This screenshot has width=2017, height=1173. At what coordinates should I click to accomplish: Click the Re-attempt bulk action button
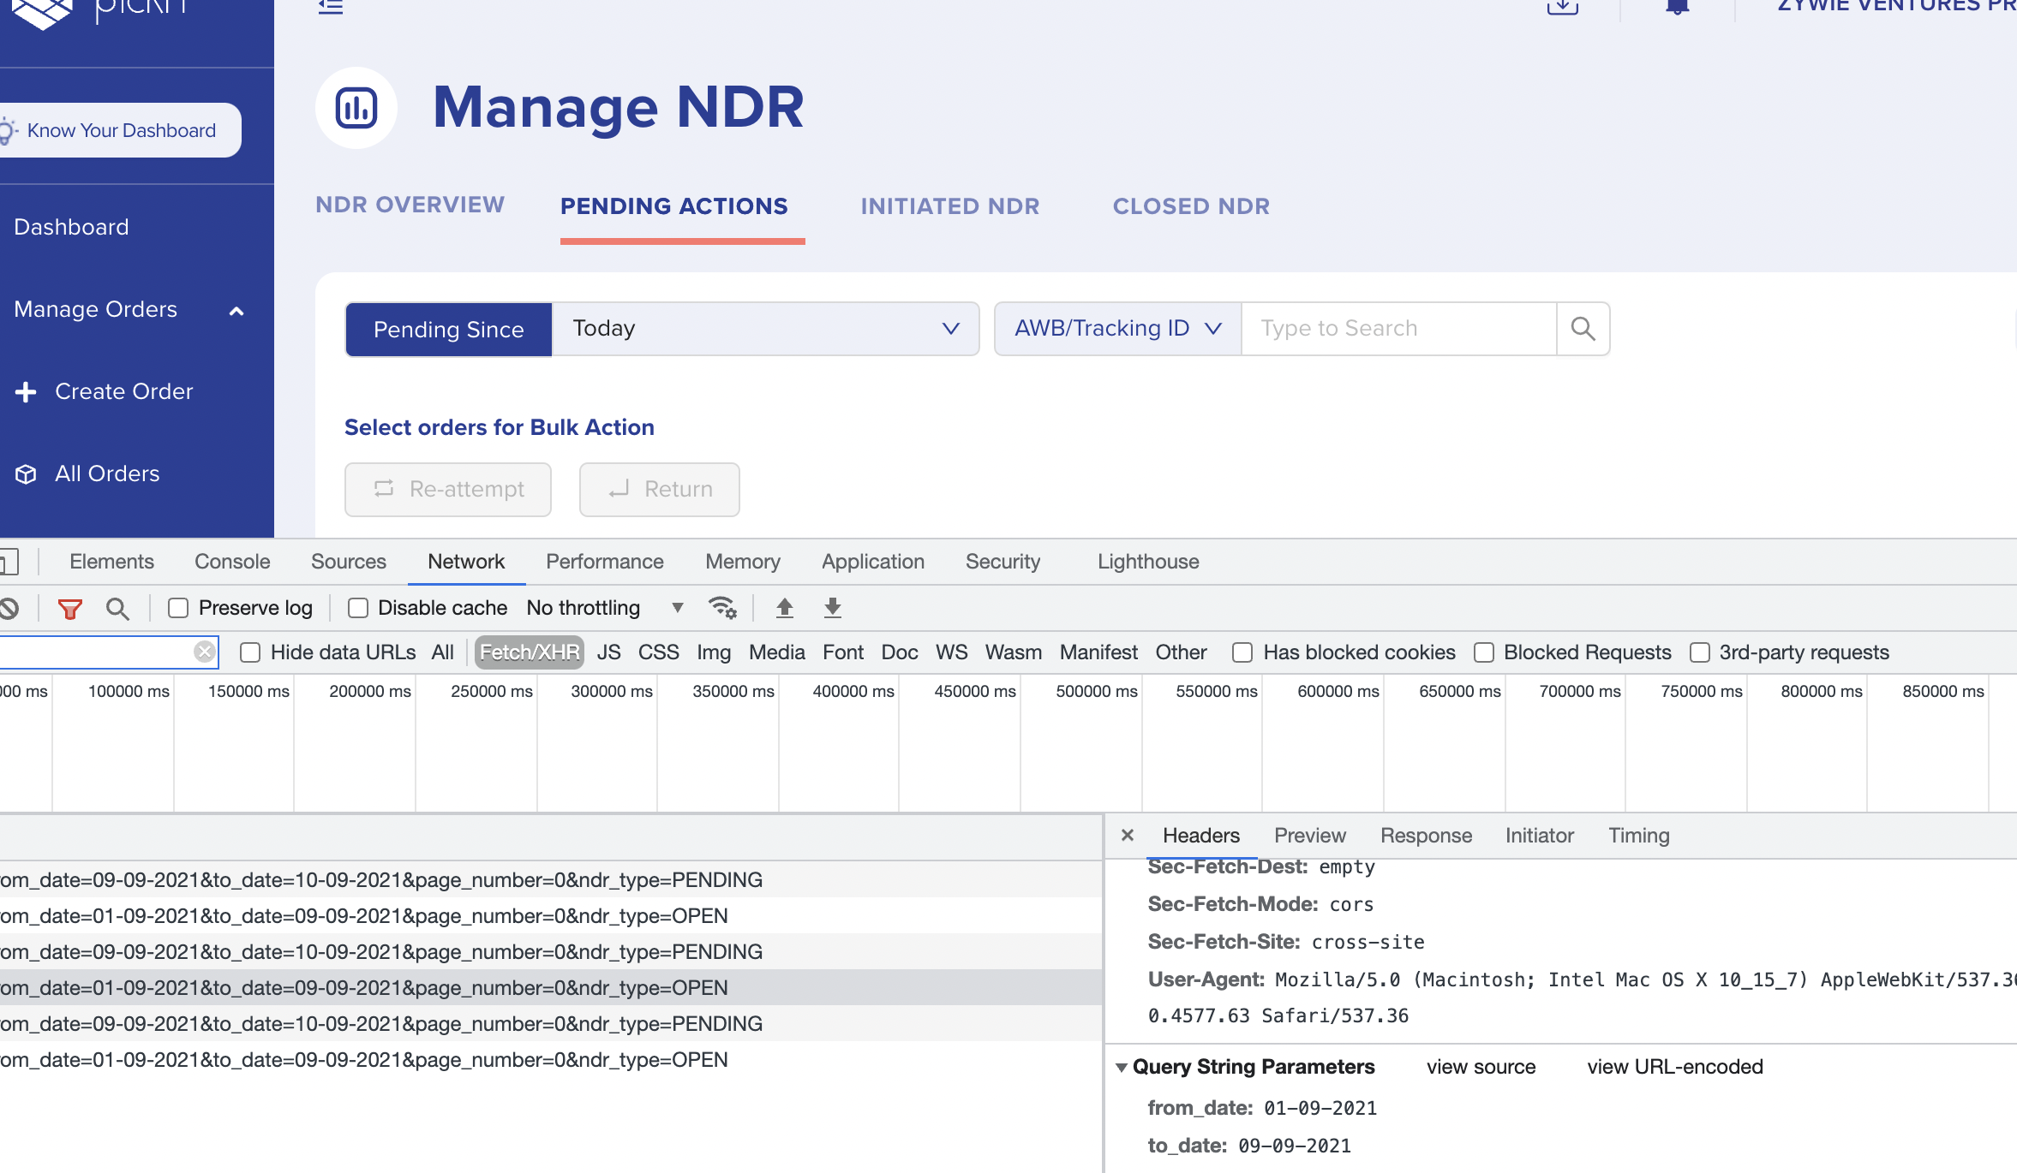tap(448, 490)
